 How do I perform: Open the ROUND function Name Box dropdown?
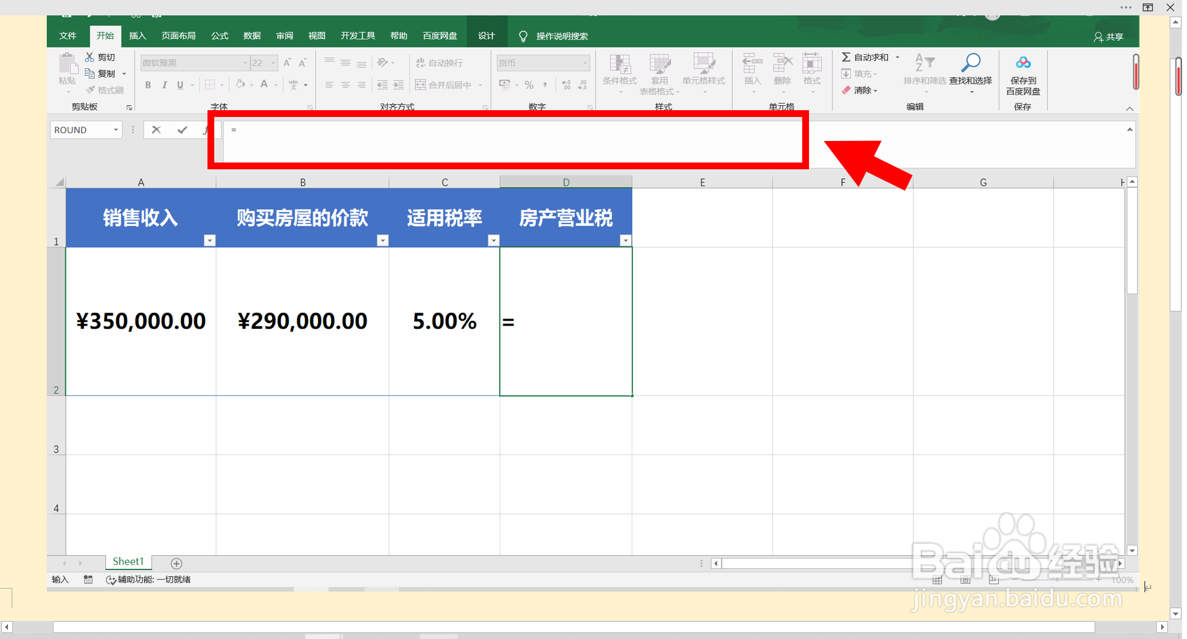click(115, 130)
